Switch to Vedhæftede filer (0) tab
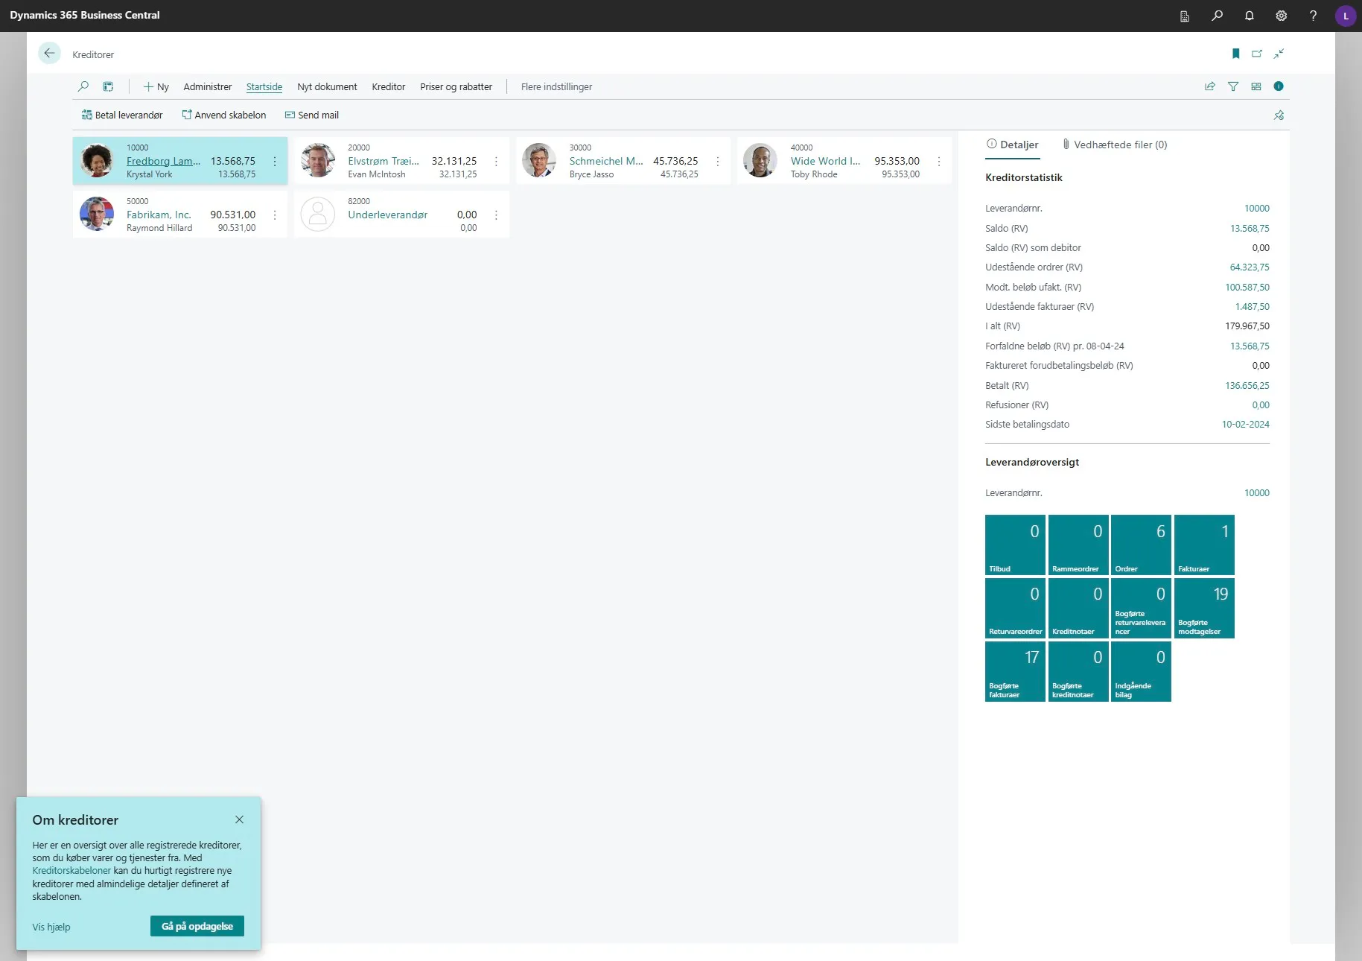Viewport: 1362px width, 961px height. pos(1115,145)
